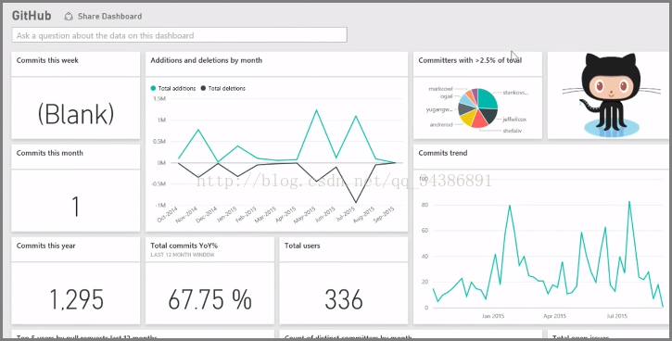Click the yugangw pie label

point(439,109)
